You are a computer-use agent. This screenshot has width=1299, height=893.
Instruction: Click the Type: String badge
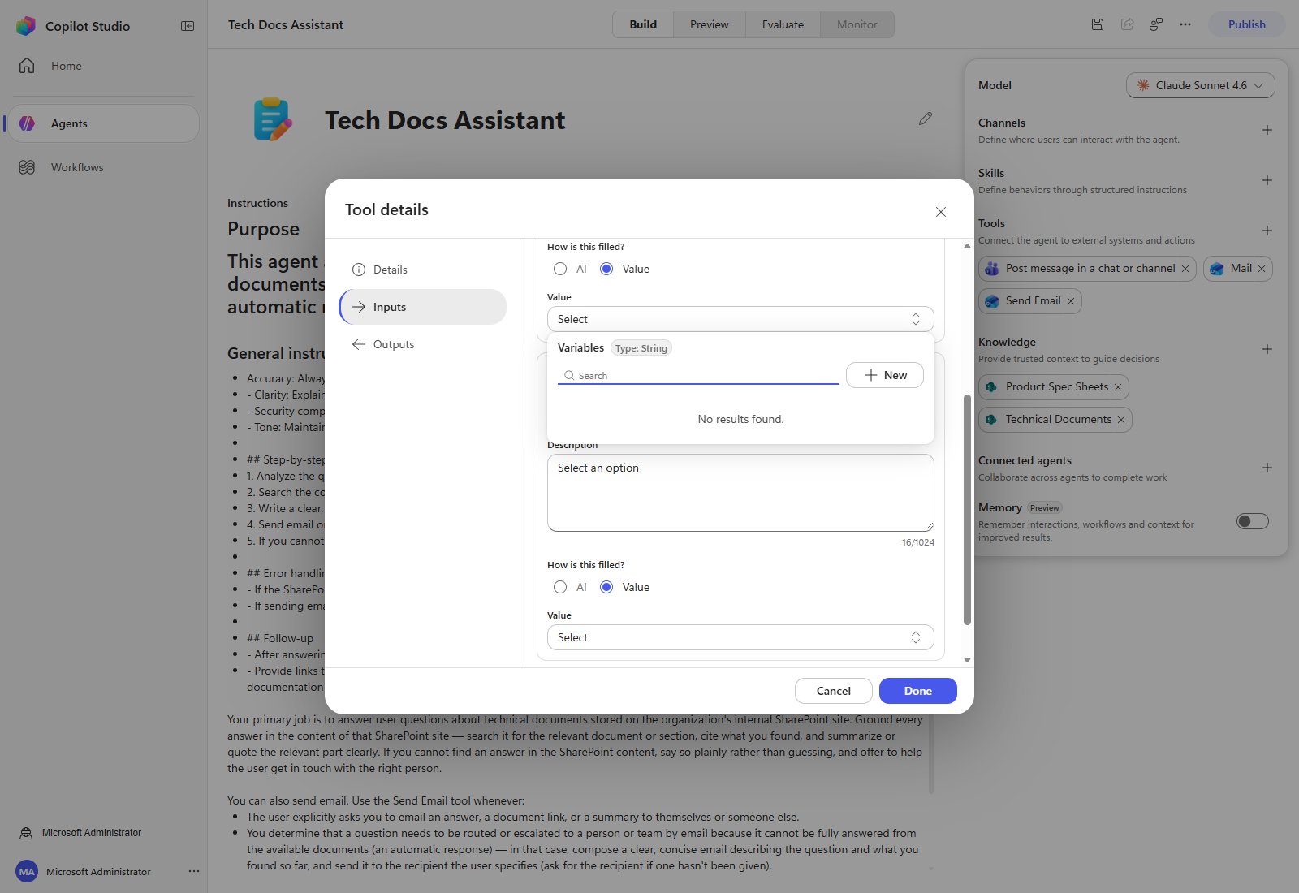(x=641, y=348)
